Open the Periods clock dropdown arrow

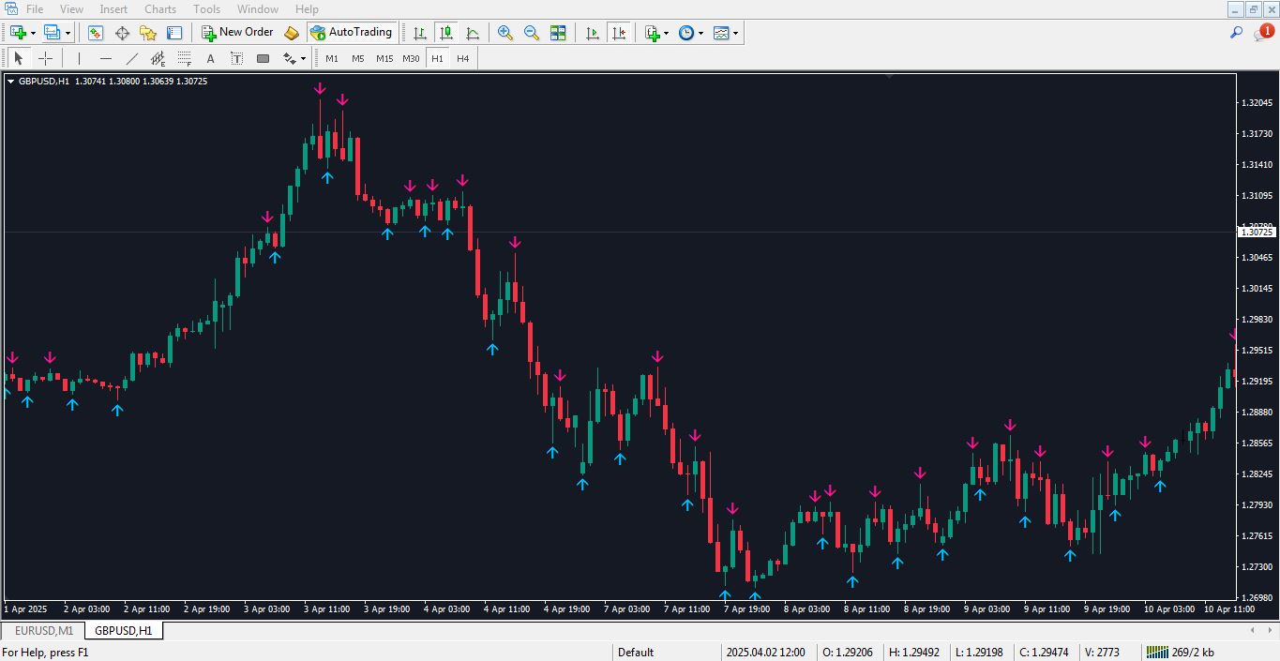pos(700,33)
